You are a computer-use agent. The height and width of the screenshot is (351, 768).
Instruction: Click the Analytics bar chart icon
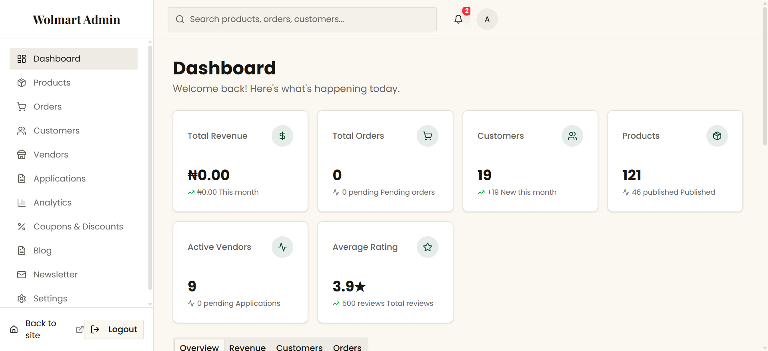(x=22, y=203)
